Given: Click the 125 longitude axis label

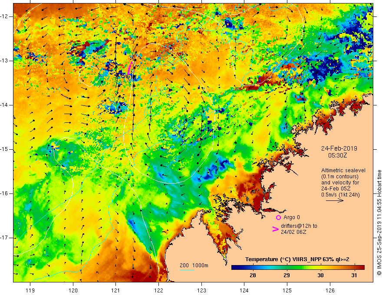Looking at the screenshot, I should coord(287,290).
